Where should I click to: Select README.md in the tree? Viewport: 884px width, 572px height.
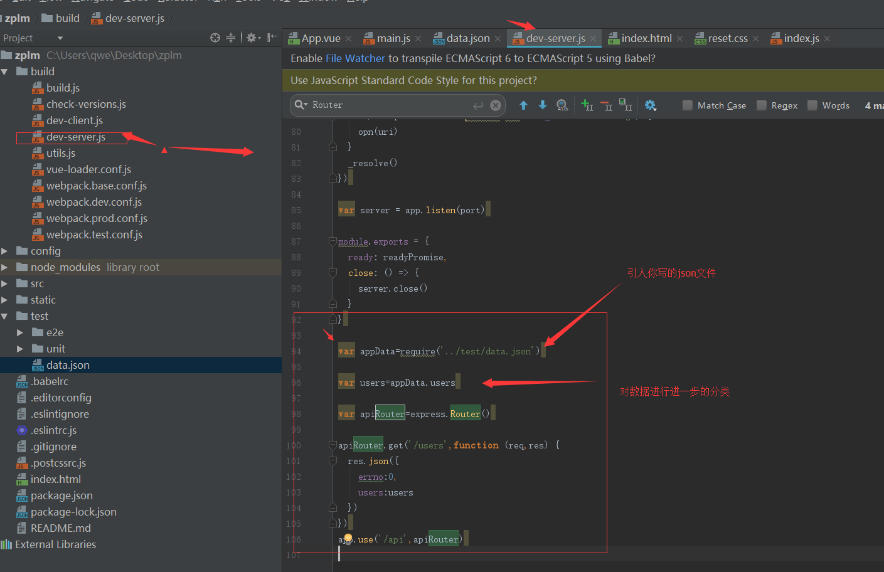(61, 528)
